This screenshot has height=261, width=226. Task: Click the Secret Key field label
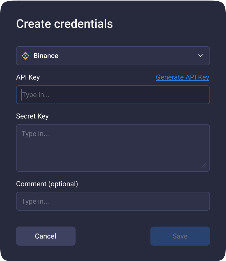(32, 116)
